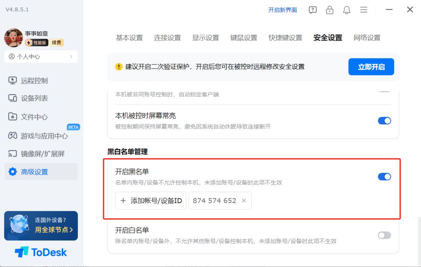The width and height of the screenshot is (421, 267).
Task: Click the version number V4.8.5.1
Action: pyautogui.click(x=17, y=9)
